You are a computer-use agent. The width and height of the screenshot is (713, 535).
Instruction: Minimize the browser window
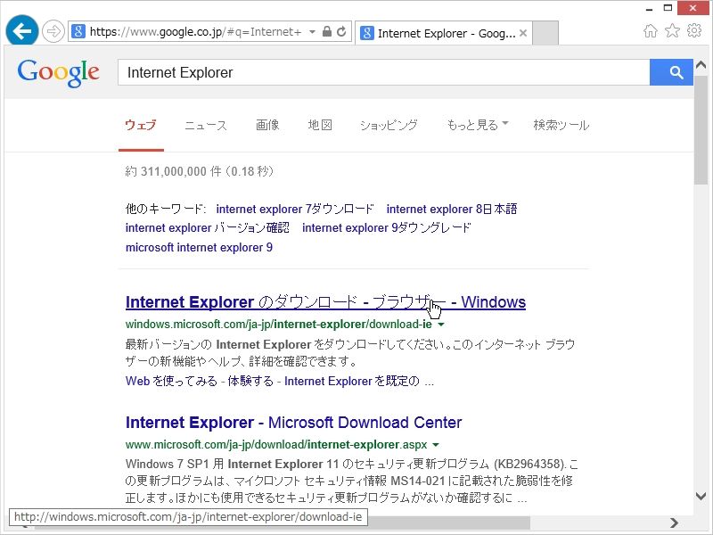coord(649,8)
